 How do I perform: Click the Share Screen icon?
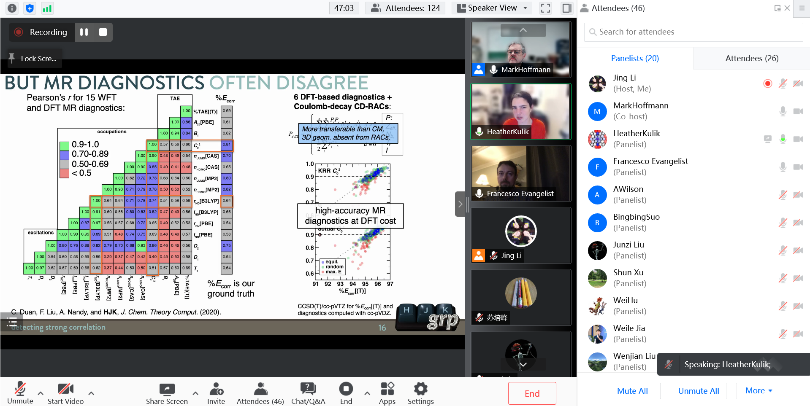[167, 389]
